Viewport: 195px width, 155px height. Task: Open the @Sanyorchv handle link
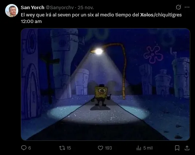pos(60,8)
